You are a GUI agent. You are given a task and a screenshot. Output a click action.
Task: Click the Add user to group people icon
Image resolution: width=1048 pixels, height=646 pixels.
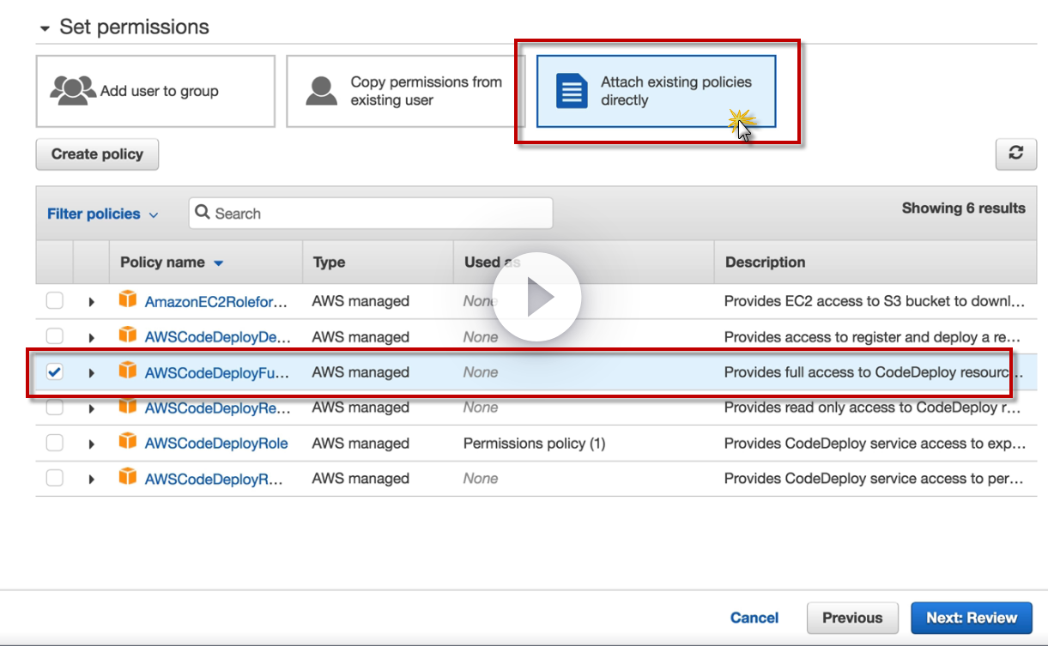click(73, 90)
